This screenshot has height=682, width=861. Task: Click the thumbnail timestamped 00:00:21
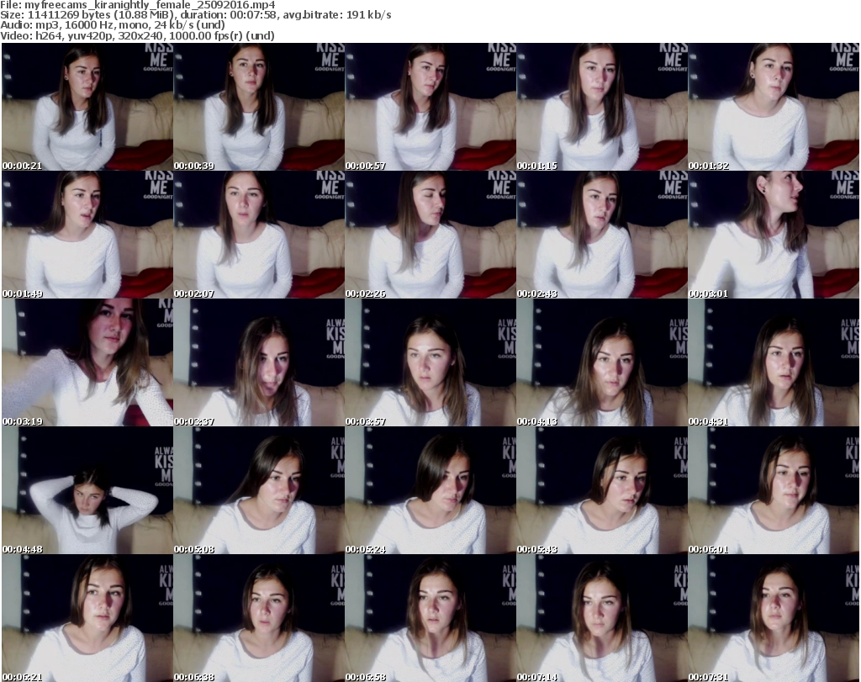[87, 107]
